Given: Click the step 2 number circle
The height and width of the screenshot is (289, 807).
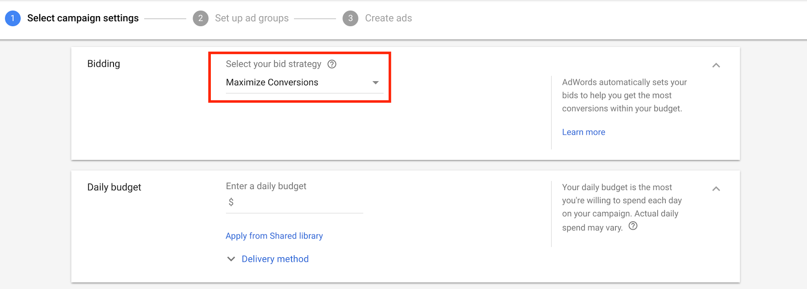Looking at the screenshot, I should tap(200, 18).
